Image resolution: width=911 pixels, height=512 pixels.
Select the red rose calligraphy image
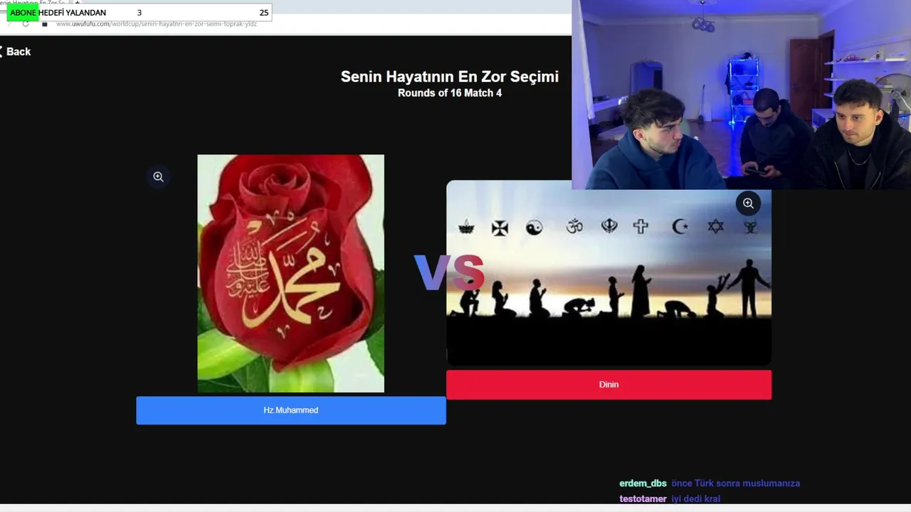pyautogui.click(x=291, y=274)
